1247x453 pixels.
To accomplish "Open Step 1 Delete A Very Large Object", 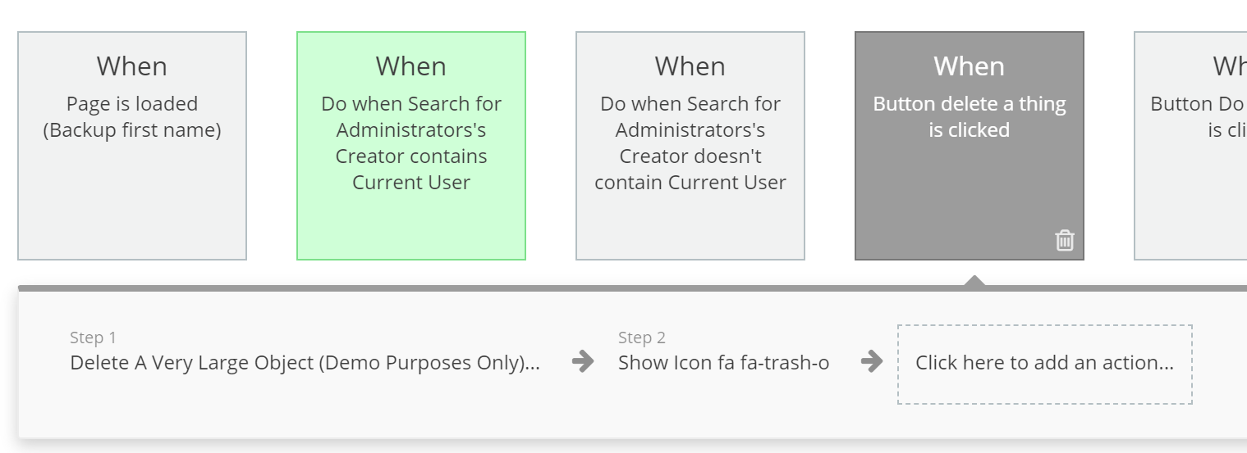I will [x=305, y=363].
